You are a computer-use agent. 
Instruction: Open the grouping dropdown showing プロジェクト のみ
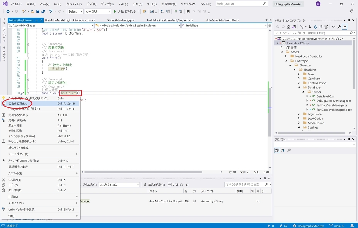(x=118, y=185)
